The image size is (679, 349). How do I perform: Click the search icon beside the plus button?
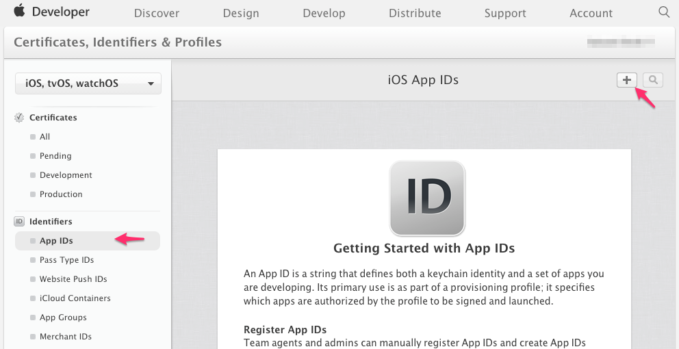[653, 80]
